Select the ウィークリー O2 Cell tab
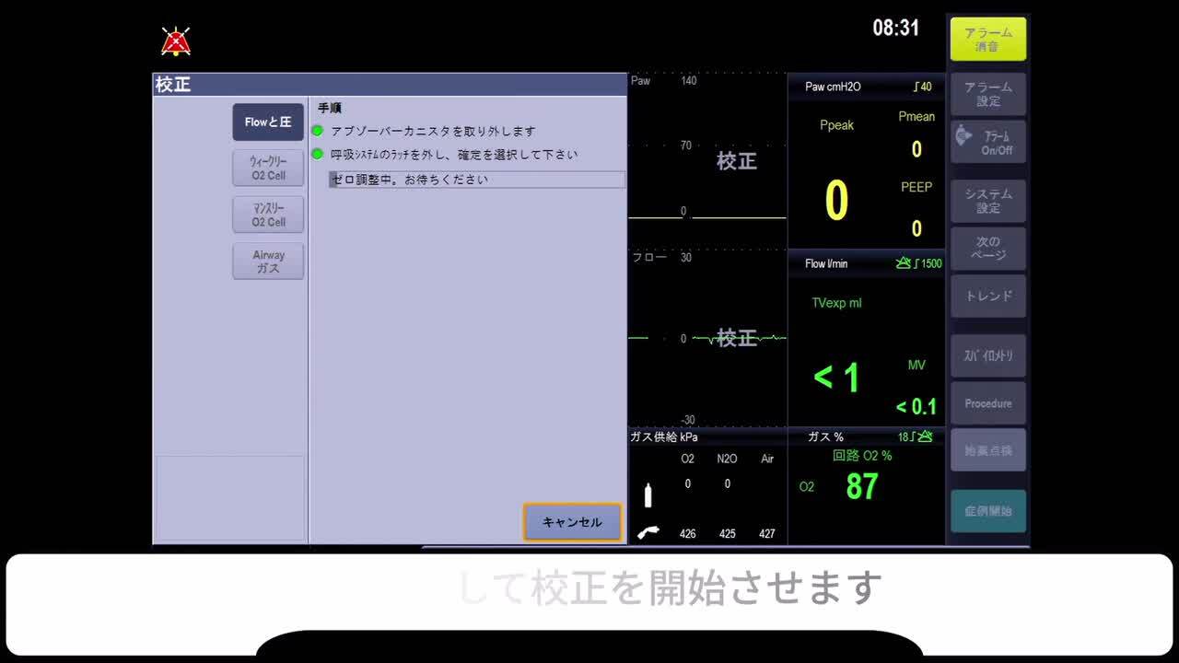 (268, 169)
